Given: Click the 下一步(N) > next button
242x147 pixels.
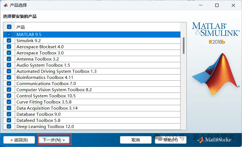Looking at the screenshot, I should pos(54,140).
